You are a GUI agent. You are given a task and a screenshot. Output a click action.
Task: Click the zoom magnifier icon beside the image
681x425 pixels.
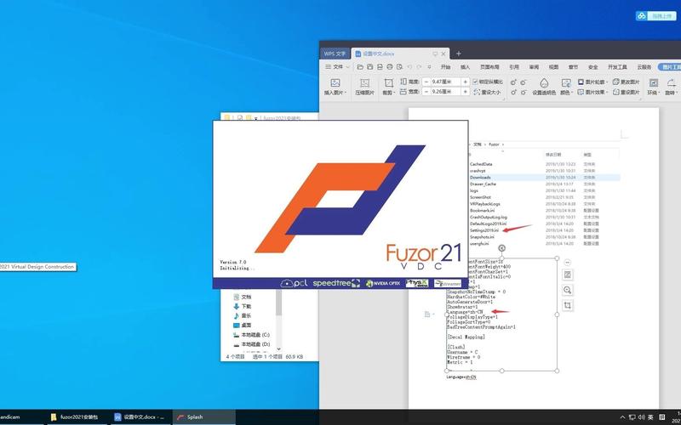tap(567, 290)
